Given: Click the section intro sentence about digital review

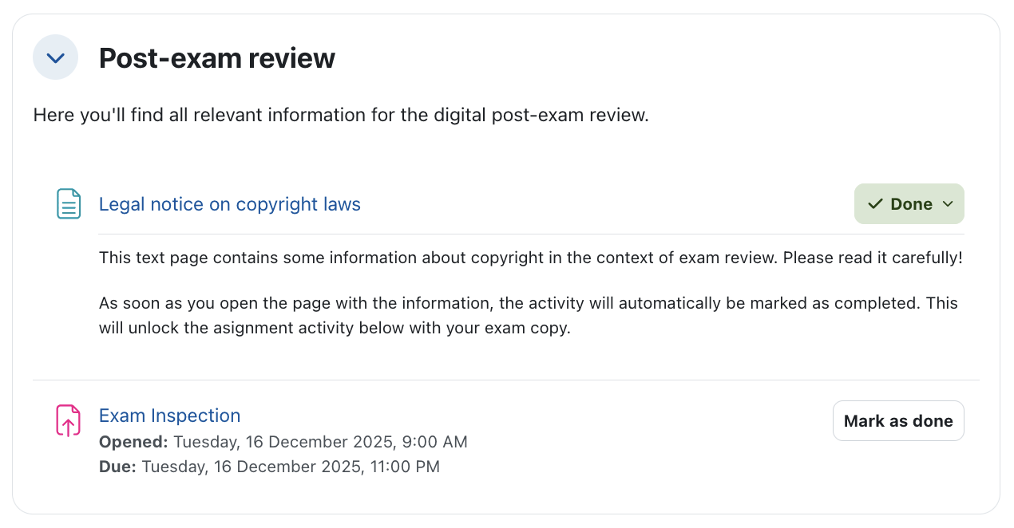Looking at the screenshot, I should 341,116.
